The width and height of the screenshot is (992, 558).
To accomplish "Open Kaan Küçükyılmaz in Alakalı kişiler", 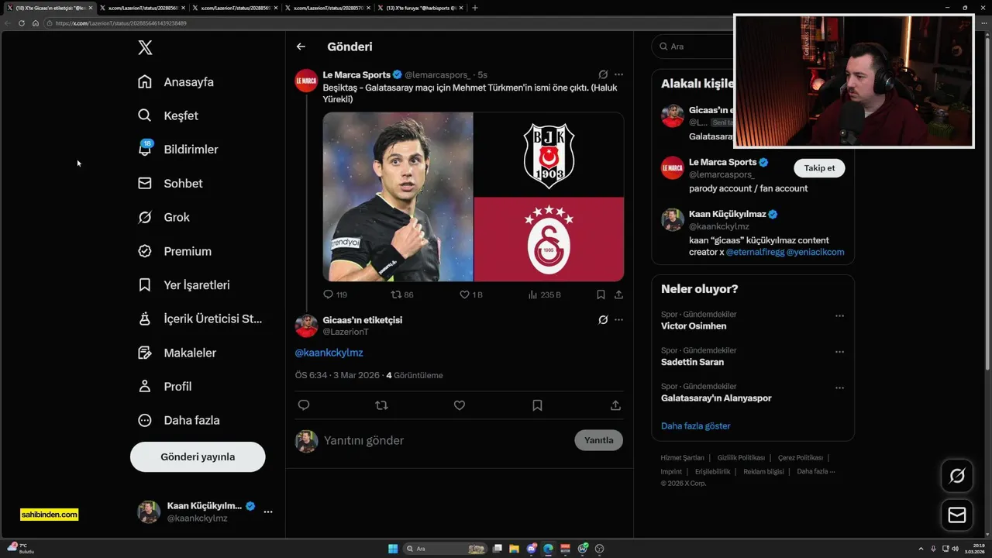I will 727,215.
